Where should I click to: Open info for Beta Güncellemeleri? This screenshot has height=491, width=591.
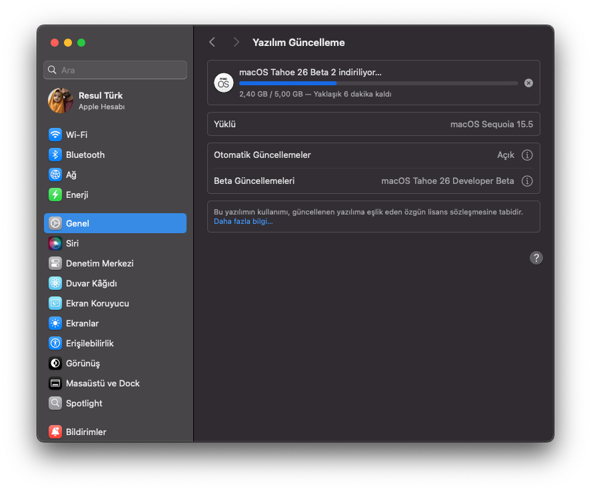[527, 181]
